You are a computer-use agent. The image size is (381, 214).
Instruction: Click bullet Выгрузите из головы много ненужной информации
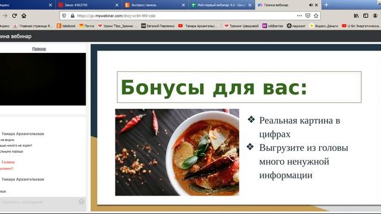pos(304,161)
